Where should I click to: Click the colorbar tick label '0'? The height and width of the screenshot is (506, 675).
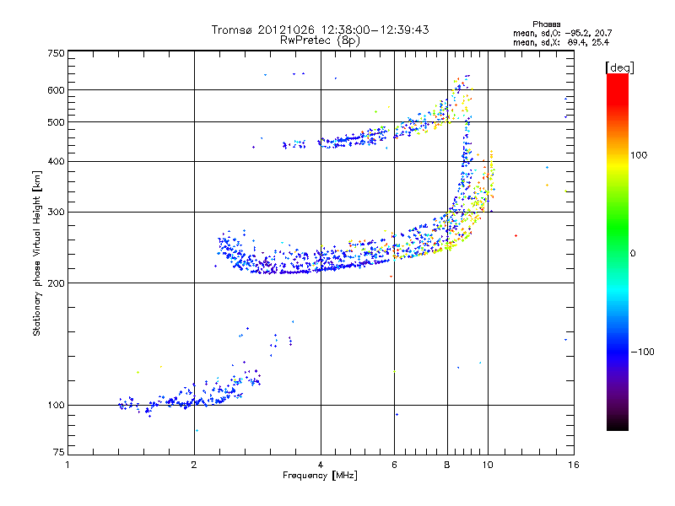(x=633, y=254)
